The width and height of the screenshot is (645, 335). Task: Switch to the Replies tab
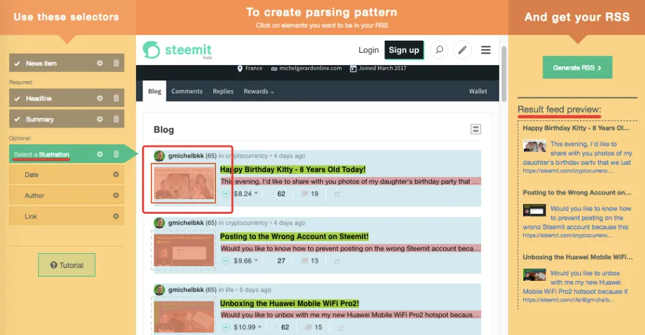point(223,91)
